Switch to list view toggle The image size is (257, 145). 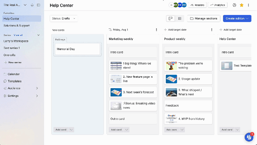pos(180,19)
